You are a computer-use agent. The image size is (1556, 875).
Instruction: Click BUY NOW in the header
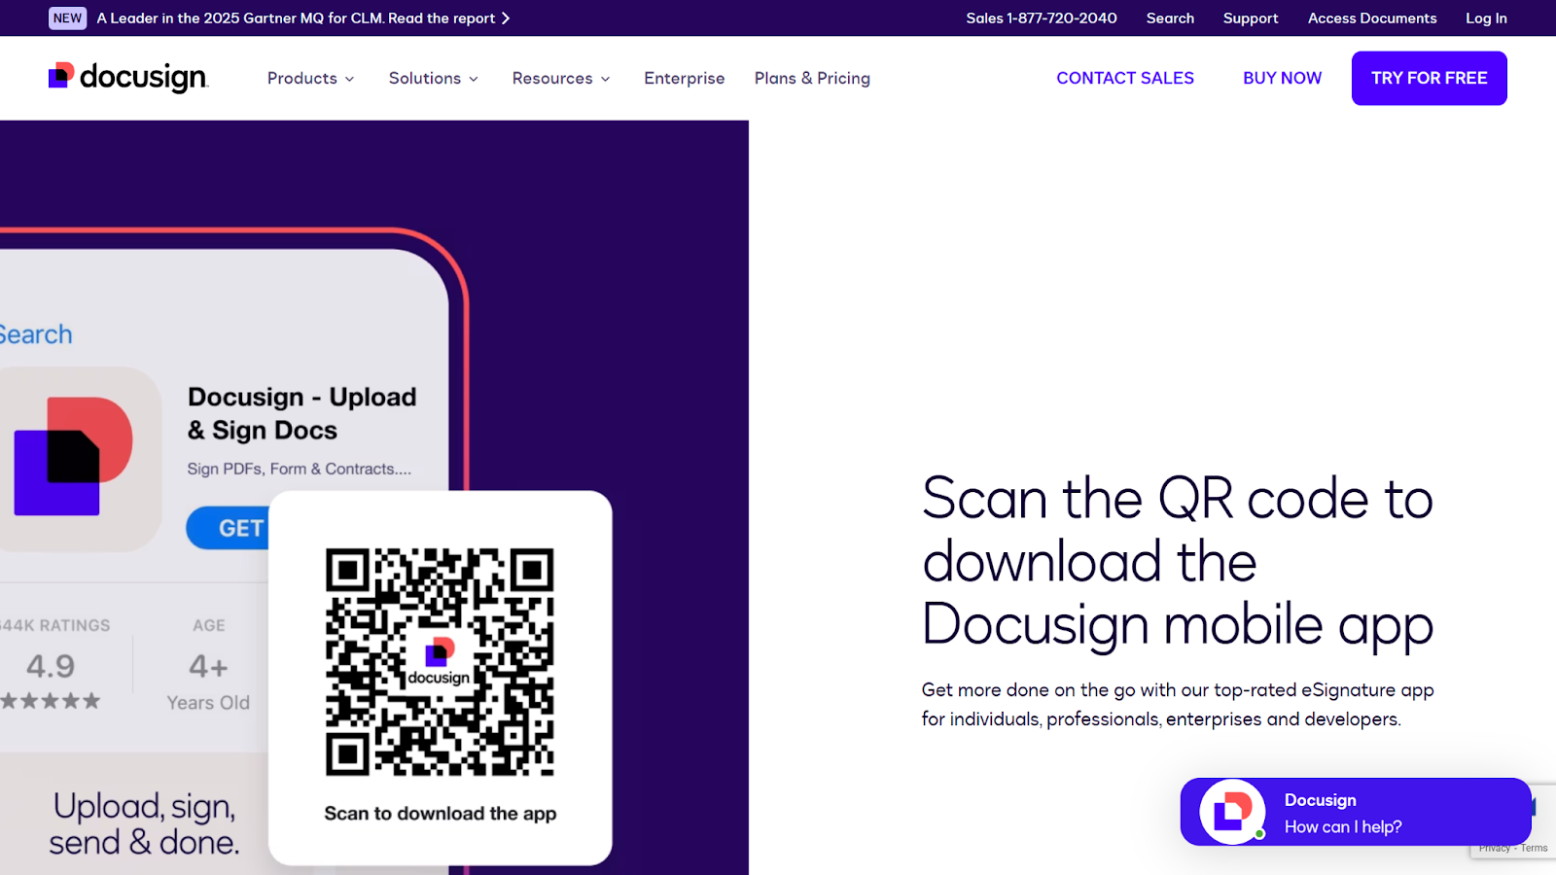(x=1282, y=78)
